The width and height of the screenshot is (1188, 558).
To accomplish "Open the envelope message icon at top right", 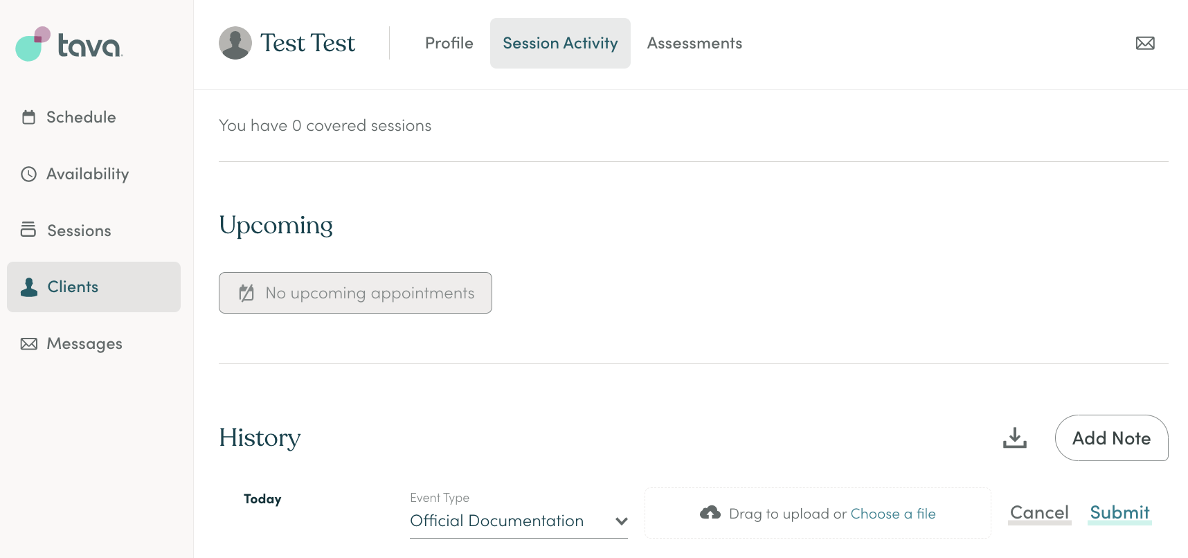I will pos(1145,43).
